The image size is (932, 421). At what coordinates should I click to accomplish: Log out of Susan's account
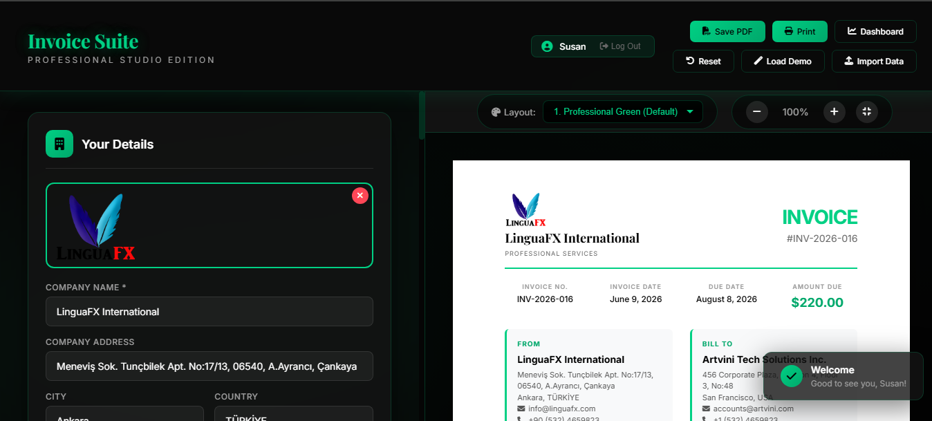pyautogui.click(x=620, y=46)
